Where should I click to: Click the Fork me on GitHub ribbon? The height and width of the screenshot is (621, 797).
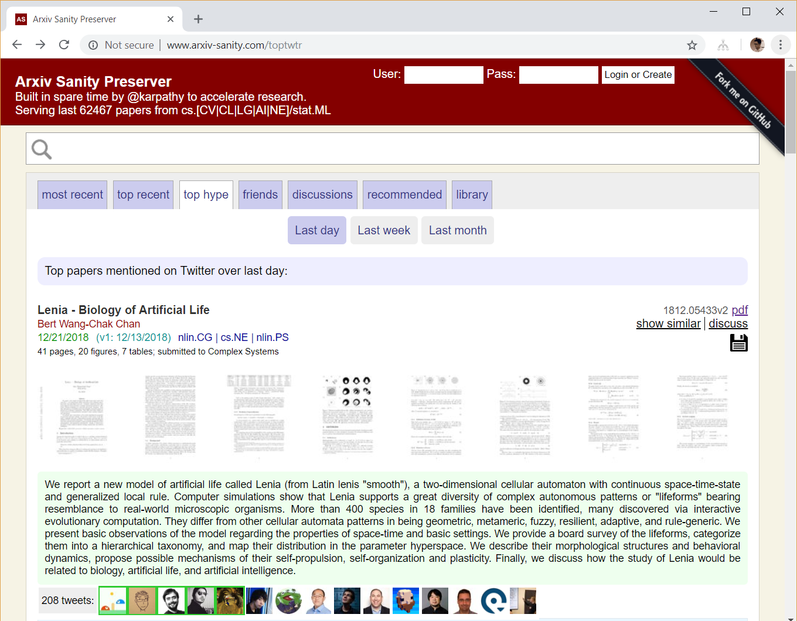click(743, 100)
